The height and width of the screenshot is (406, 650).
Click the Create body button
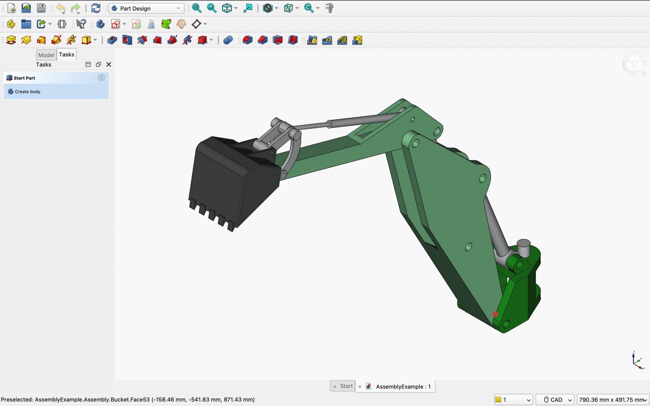coord(27,91)
